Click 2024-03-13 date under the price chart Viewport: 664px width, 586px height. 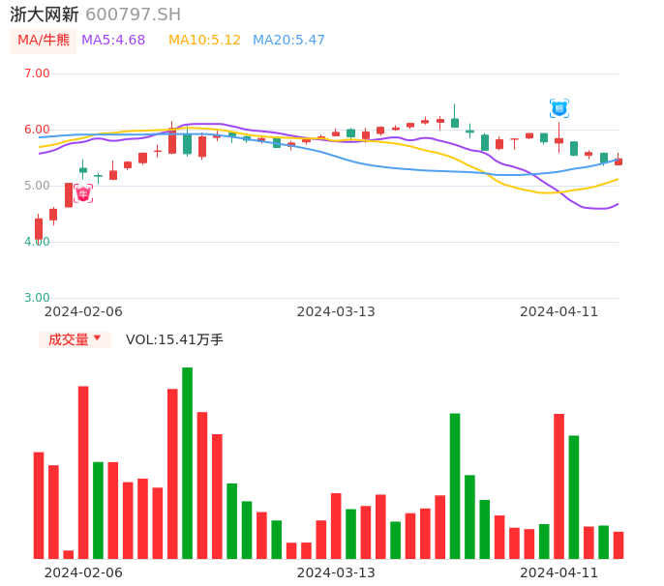(336, 311)
